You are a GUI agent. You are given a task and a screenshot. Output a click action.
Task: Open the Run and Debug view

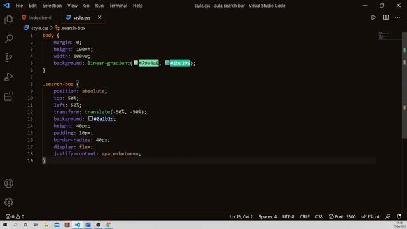point(8,77)
